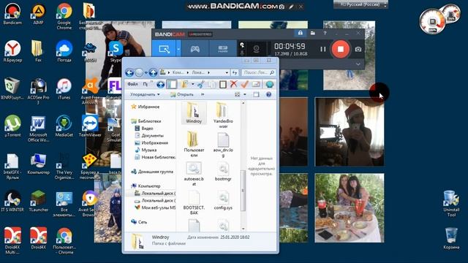468x263 pixels.
Task: Open Explorer navigation history dropdown
Action: pos(146,72)
